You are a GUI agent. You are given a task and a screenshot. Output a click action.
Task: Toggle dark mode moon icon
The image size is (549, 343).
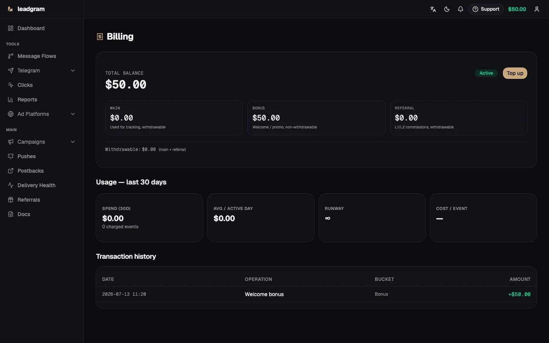click(x=447, y=9)
